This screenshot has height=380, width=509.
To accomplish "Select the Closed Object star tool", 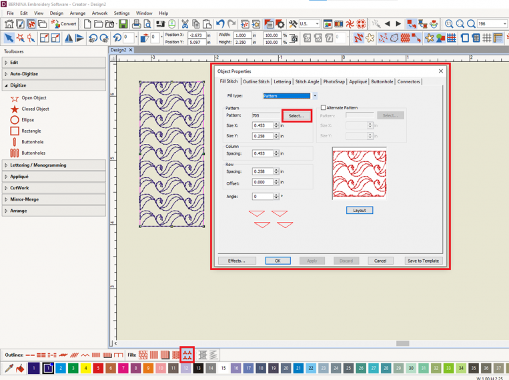I will click(35, 109).
